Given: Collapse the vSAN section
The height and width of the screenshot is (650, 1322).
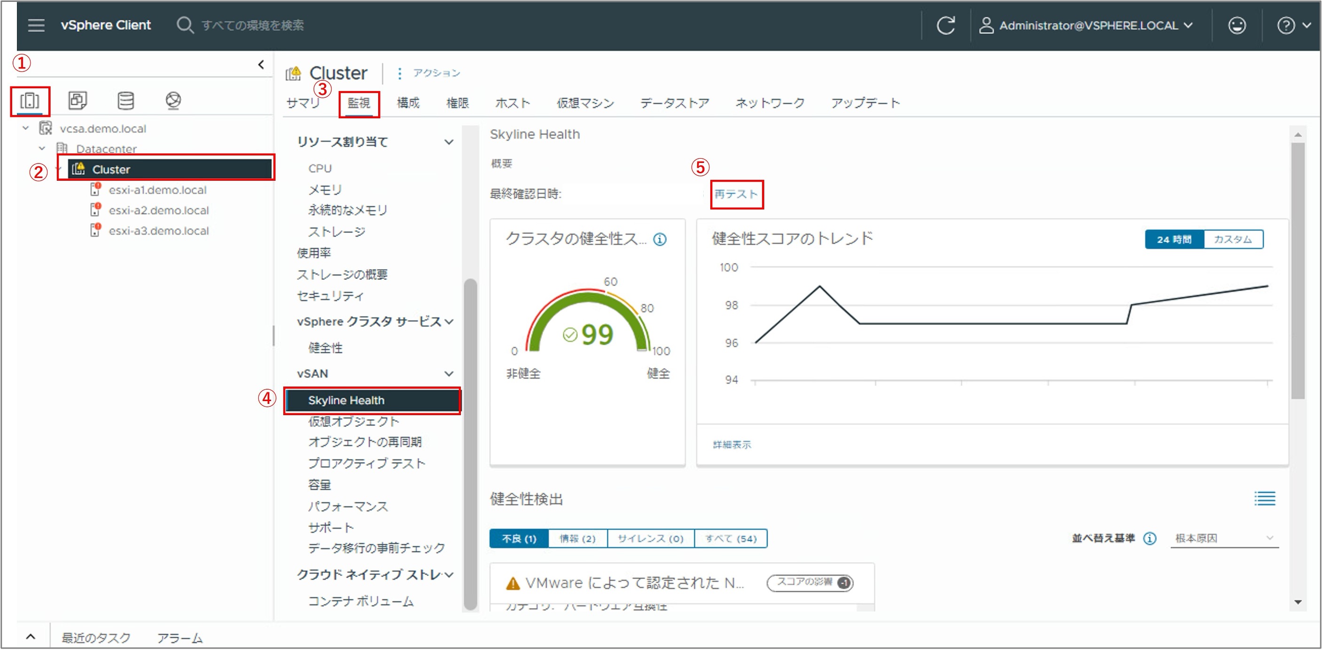Looking at the screenshot, I should (449, 374).
